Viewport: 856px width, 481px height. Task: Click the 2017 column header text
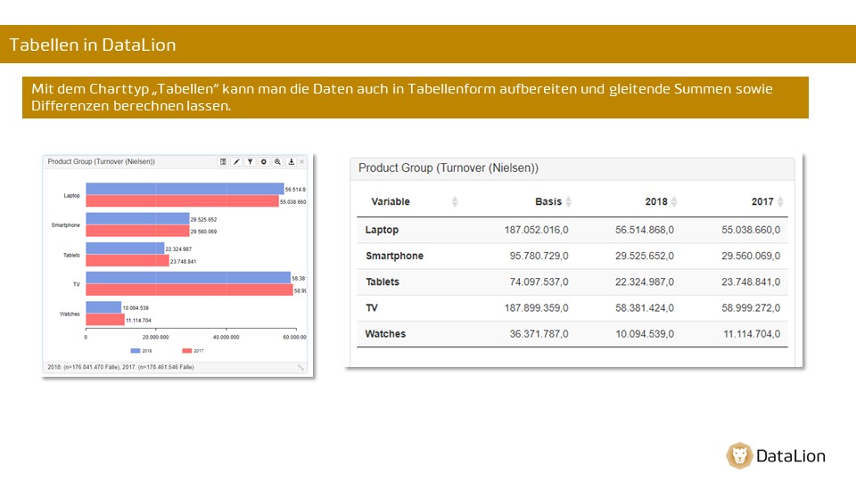tap(762, 202)
